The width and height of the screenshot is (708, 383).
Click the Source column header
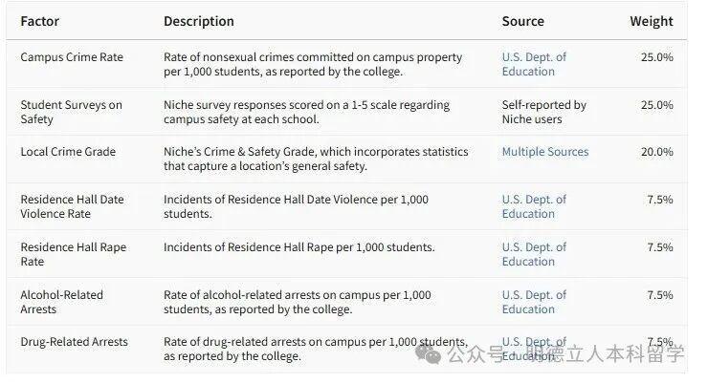(522, 21)
